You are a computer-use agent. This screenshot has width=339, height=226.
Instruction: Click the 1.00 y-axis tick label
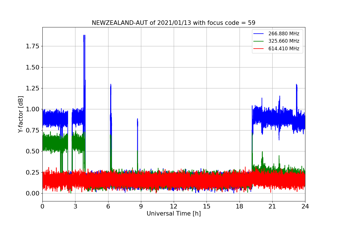tap(32, 109)
